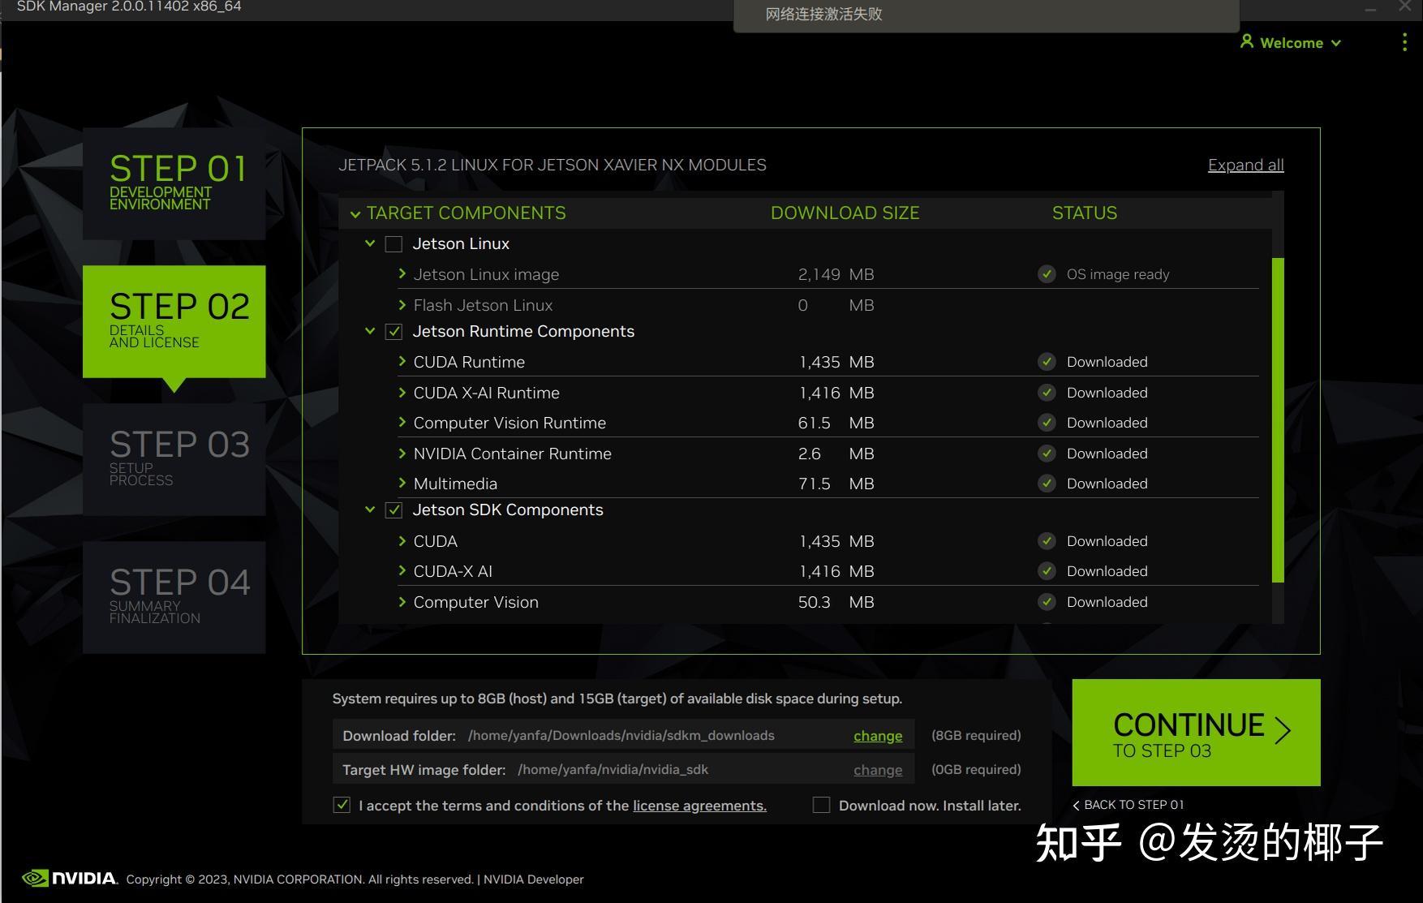Uncheck the Jetson SDK Components checkbox
The width and height of the screenshot is (1423, 903).
coord(394,510)
